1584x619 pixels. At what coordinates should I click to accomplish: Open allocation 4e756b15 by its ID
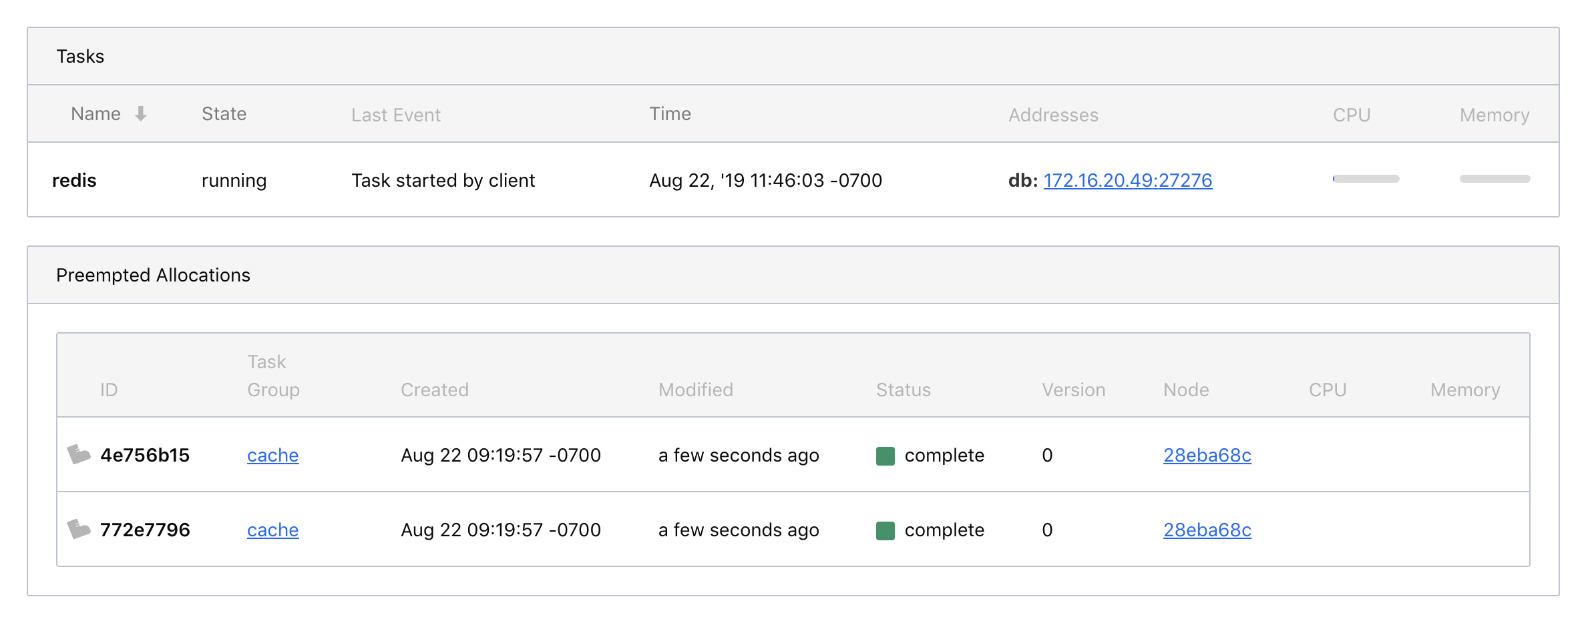coord(145,456)
